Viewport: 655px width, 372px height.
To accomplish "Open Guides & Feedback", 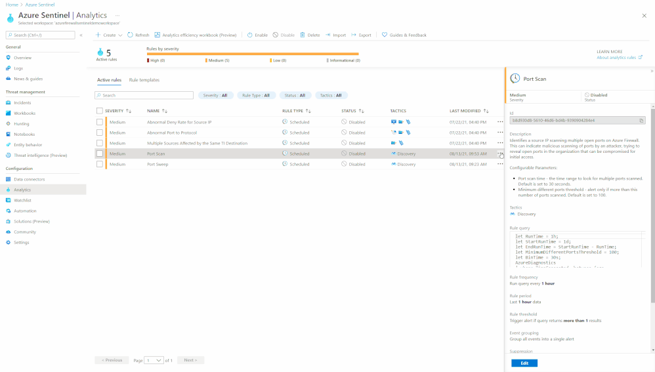I will coord(404,35).
